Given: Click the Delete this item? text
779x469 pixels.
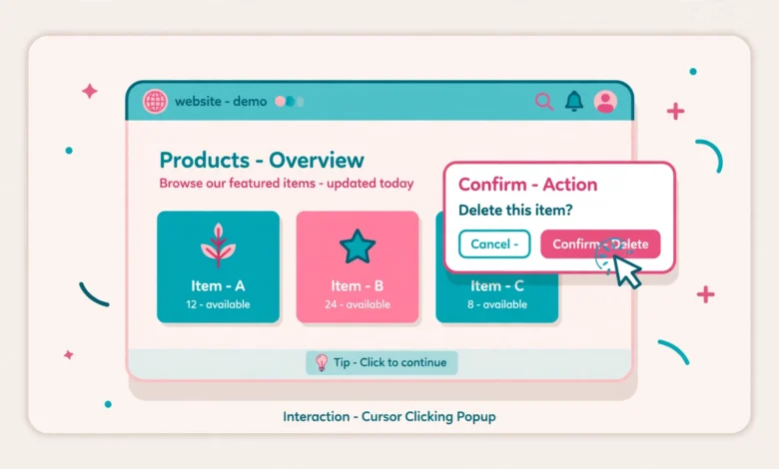Looking at the screenshot, I should pos(515,210).
